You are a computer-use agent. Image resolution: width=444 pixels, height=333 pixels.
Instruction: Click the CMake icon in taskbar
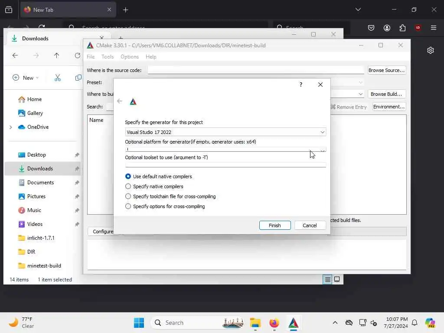point(294,323)
